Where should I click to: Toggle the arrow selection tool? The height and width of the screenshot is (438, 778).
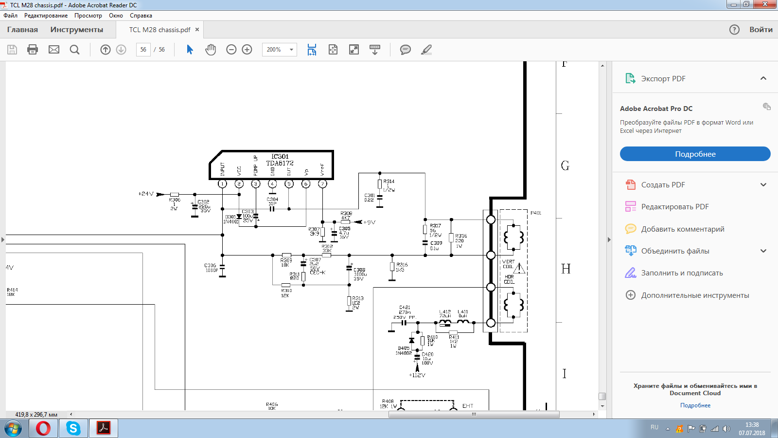click(x=190, y=50)
